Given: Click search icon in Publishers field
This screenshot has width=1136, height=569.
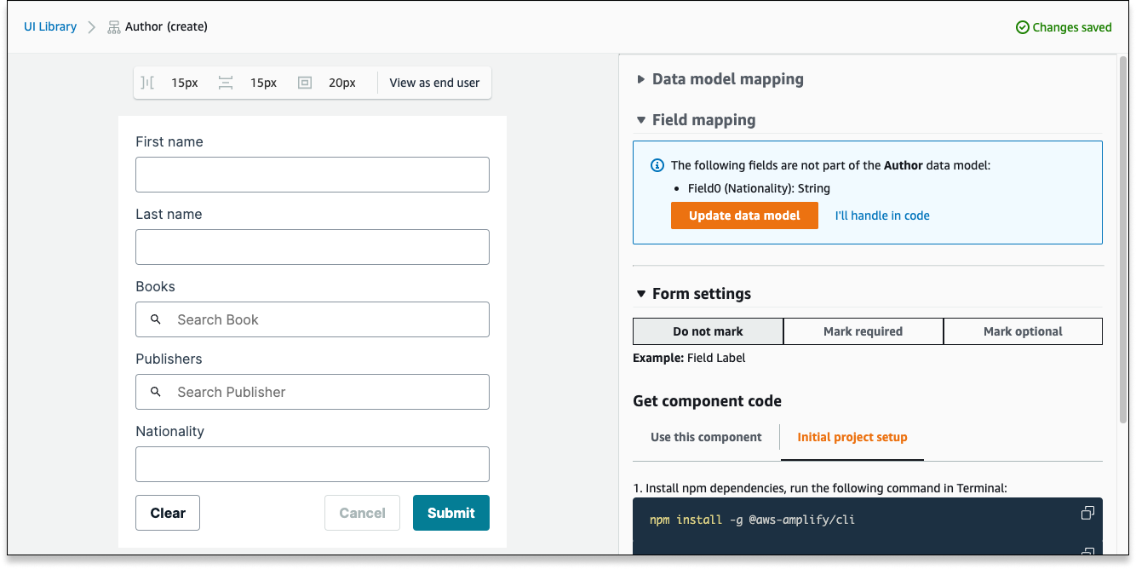Looking at the screenshot, I should [x=156, y=392].
